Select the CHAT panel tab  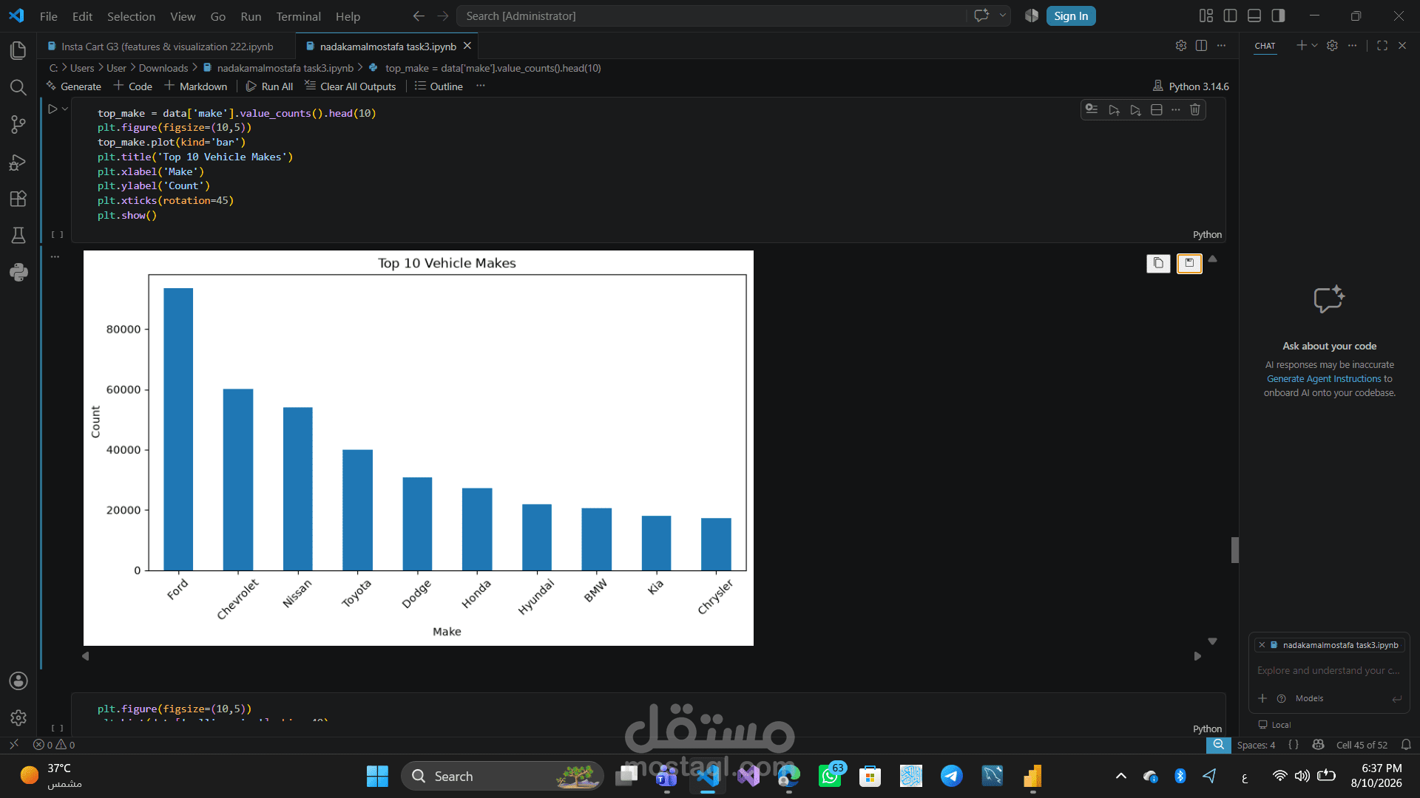(1265, 46)
